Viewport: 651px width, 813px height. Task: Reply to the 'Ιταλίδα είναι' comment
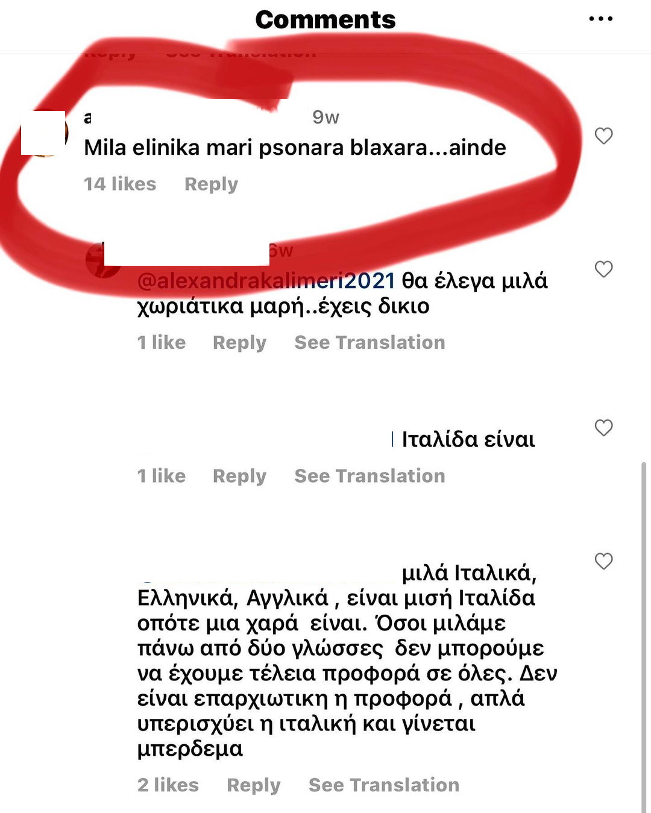coord(239,476)
